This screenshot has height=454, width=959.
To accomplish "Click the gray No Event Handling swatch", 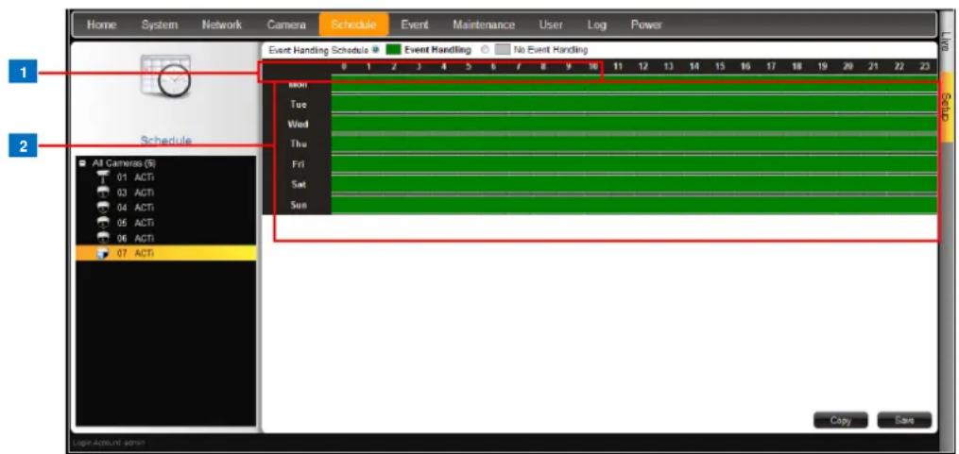I will point(502,49).
